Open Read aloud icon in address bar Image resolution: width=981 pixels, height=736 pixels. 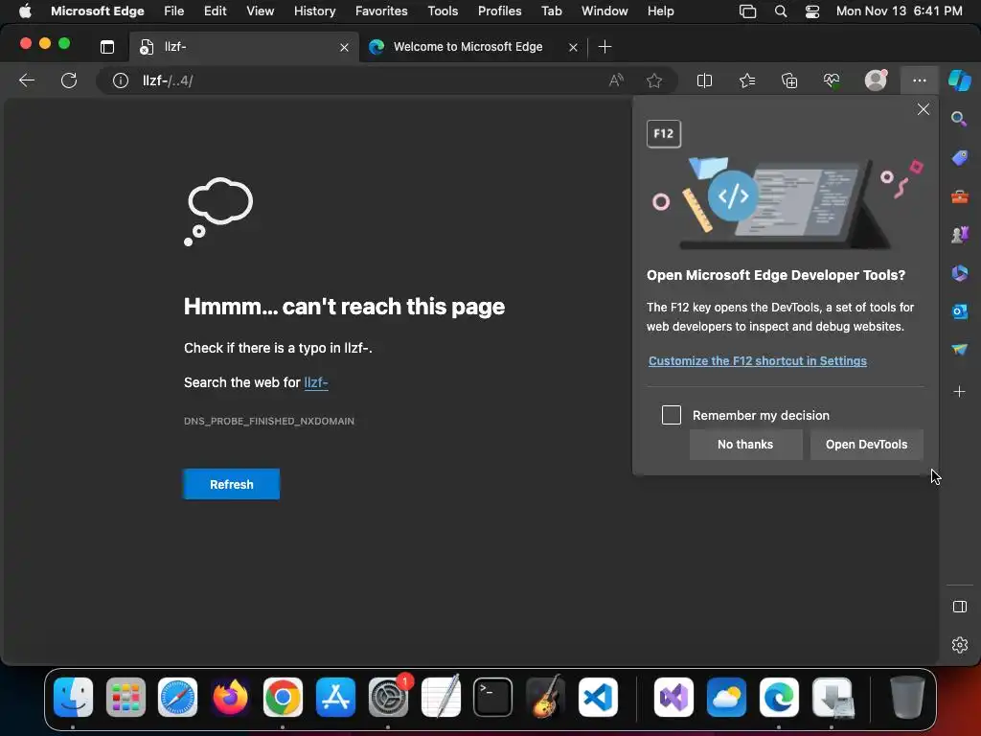pyautogui.click(x=616, y=80)
